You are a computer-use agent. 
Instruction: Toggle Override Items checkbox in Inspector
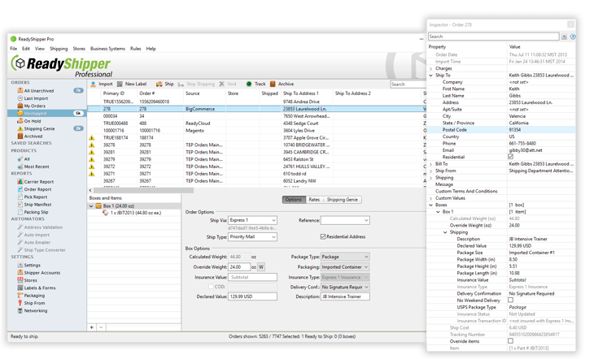point(511,341)
